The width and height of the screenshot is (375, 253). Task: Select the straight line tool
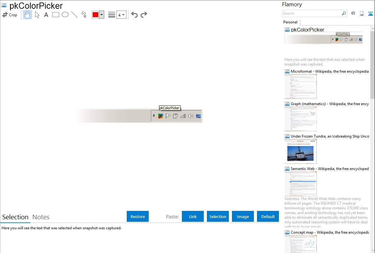74,15
